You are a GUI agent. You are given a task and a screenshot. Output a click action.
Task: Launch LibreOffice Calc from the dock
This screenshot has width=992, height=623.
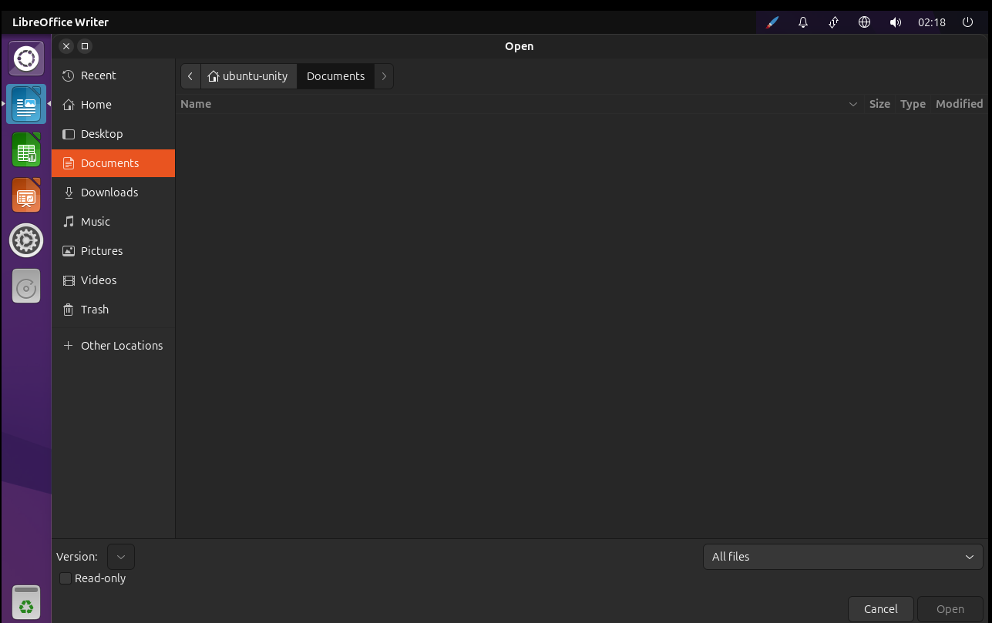[26, 150]
